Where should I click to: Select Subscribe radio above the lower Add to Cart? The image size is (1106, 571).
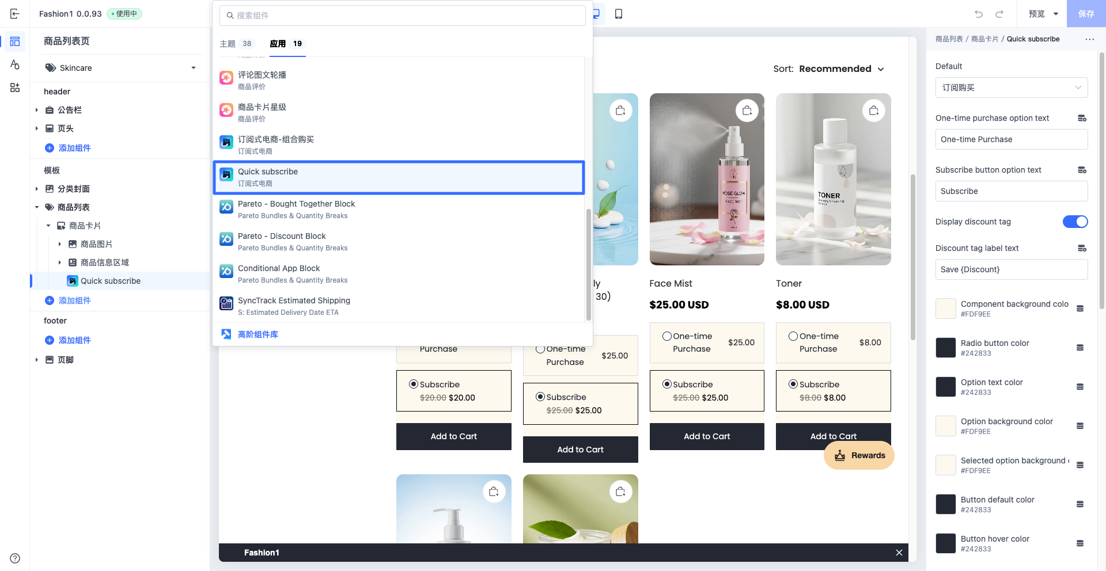540,397
